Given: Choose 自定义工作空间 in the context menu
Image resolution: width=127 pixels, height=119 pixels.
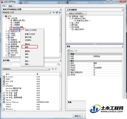Looking at the screenshot, I should point(31,30).
